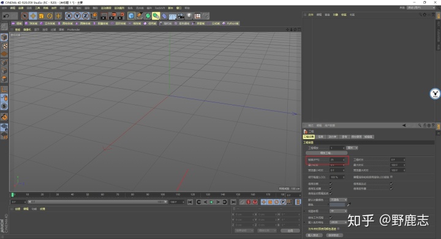Select Edges mode in left toolbar
The width and height of the screenshot is (441, 239).
pyautogui.click(x=4, y=70)
